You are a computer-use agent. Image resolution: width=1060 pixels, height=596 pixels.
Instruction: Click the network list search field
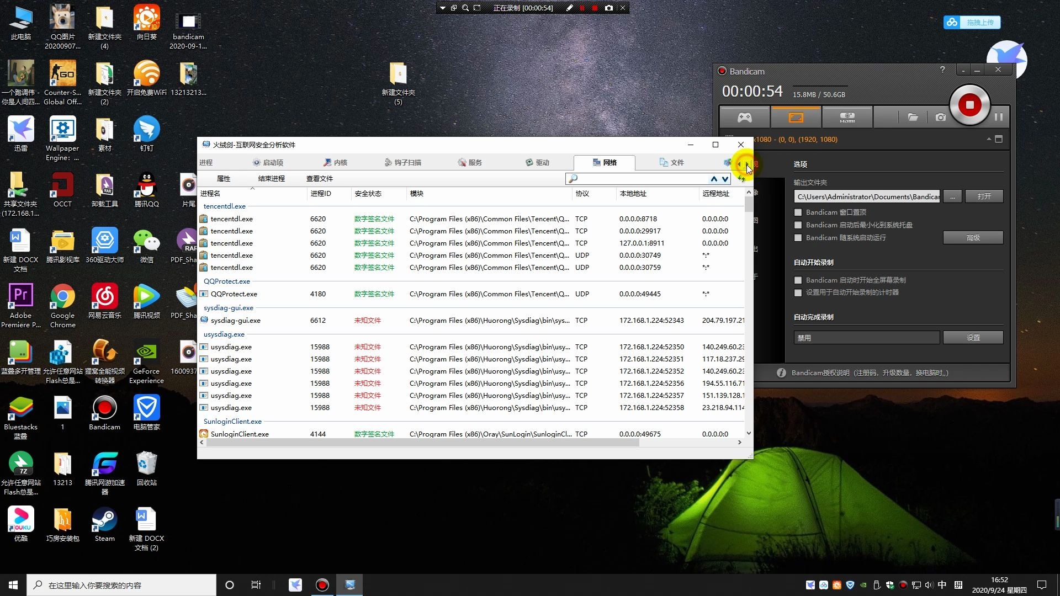642,179
